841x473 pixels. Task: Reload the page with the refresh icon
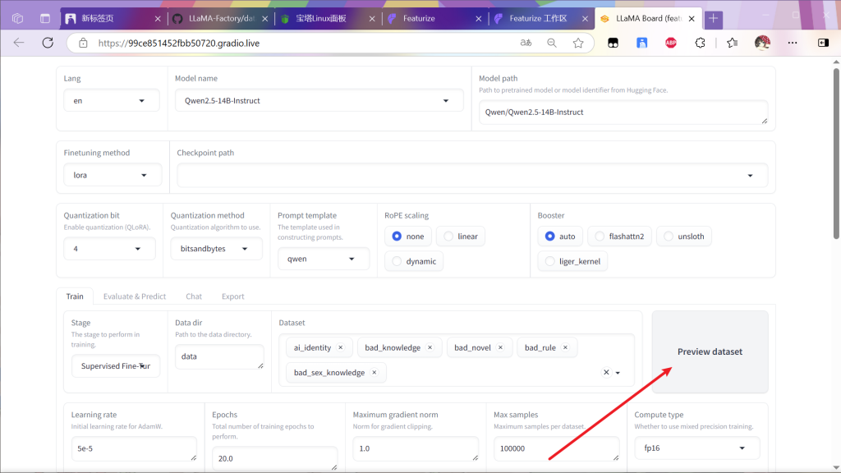tap(48, 43)
